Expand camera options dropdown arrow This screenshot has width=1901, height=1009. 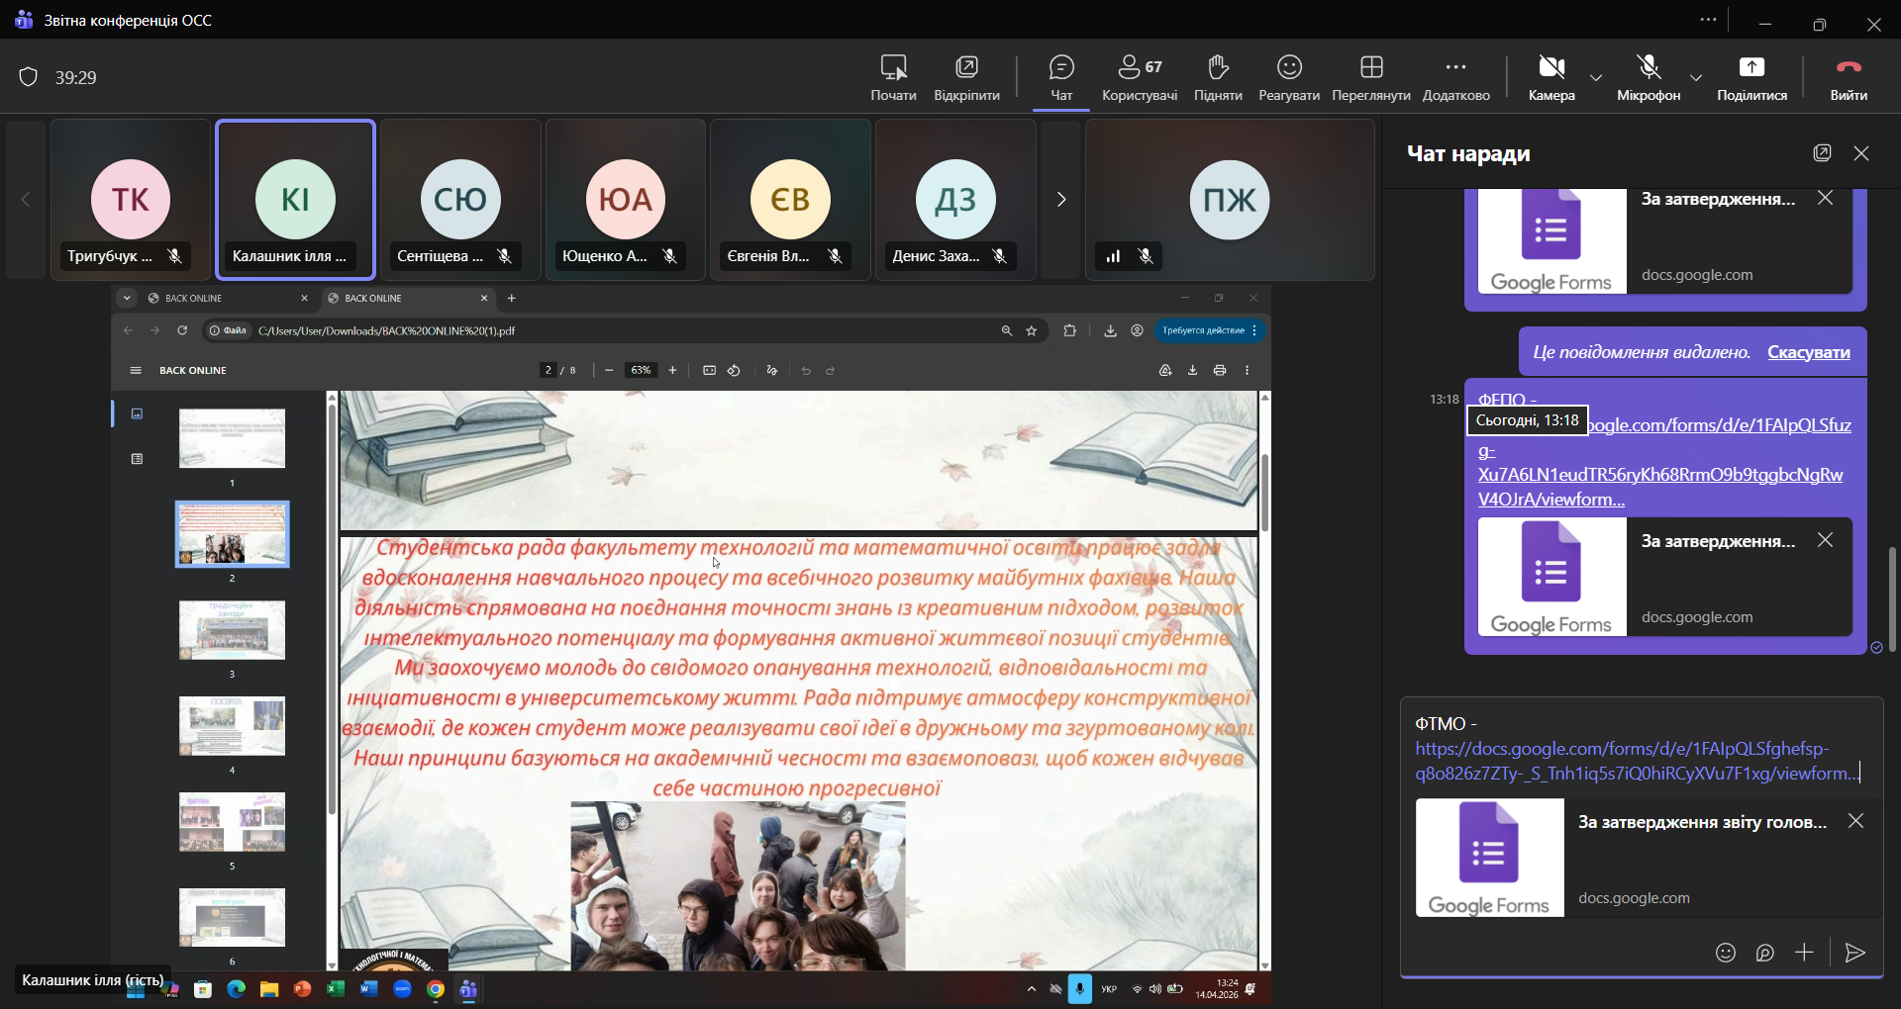(1596, 77)
